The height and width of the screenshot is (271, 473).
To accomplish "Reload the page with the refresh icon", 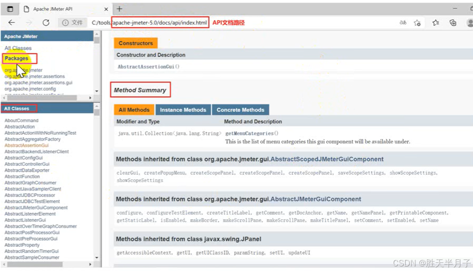I will [46, 23].
